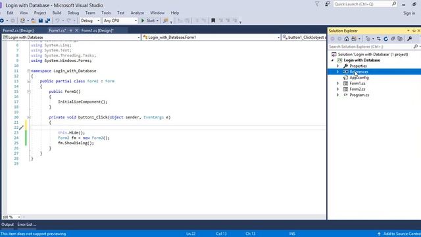Switch to Form2.cs [Design] tab
Image resolution: width=421 pixels, height=237 pixels.
point(18,30)
